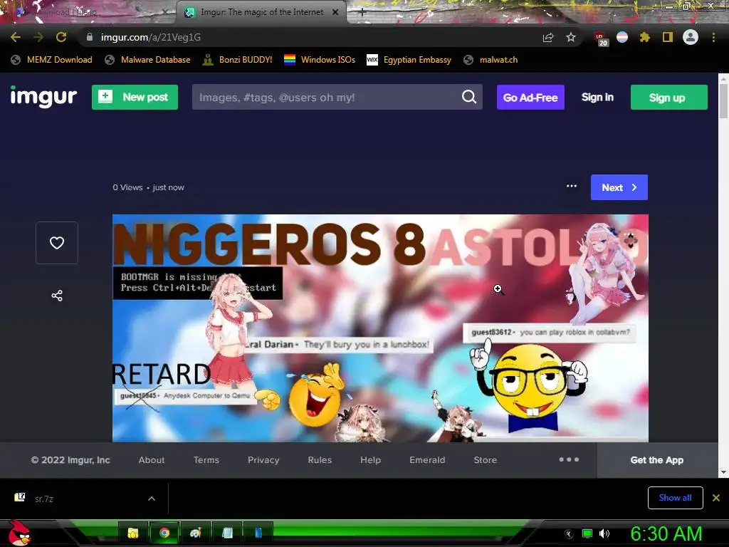Image resolution: width=729 pixels, height=547 pixels.
Task: Open the Bonzi BUDDY! bookmark
Action: pyautogui.click(x=238, y=60)
